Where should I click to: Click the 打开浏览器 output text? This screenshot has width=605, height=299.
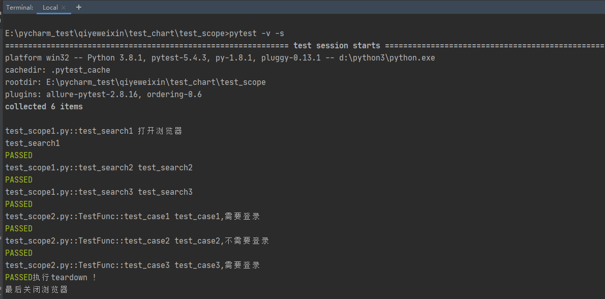click(x=160, y=131)
